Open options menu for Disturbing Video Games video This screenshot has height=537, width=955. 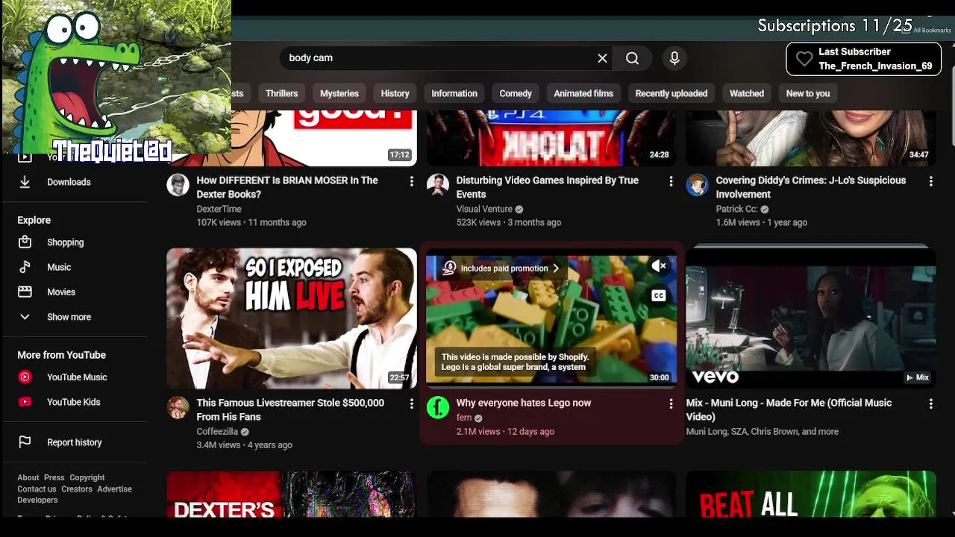(x=671, y=181)
